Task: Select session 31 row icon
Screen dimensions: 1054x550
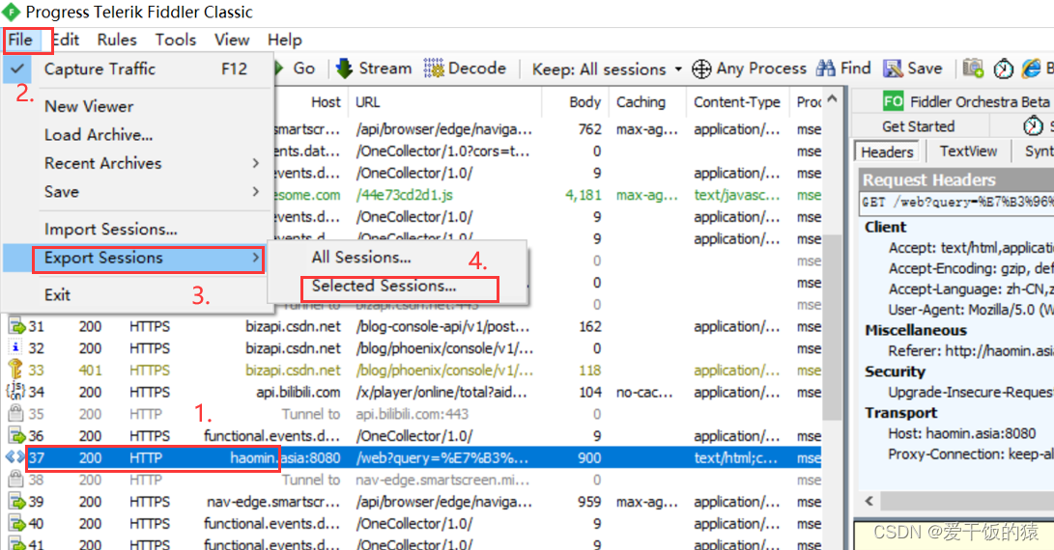Action: [x=16, y=327]
